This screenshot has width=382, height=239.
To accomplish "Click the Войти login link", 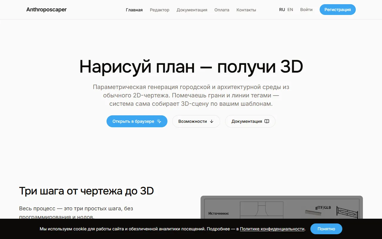I will point(306,10).
